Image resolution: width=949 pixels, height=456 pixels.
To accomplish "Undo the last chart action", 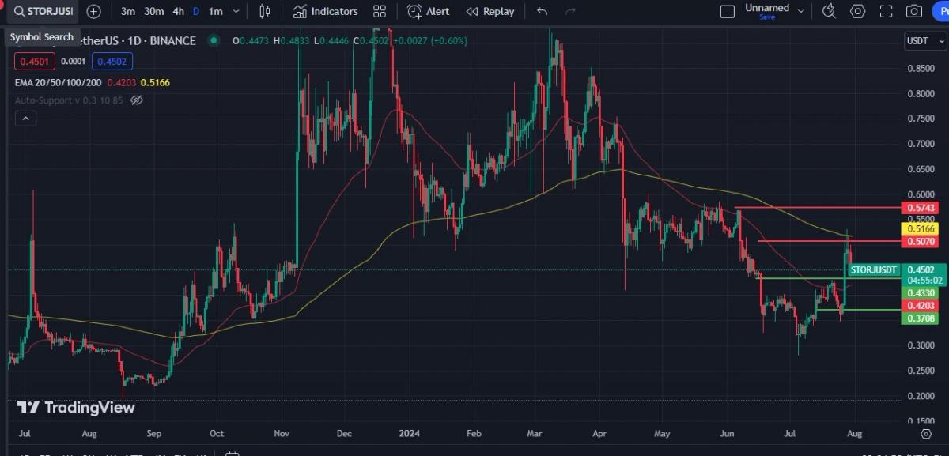I will 542,11.
